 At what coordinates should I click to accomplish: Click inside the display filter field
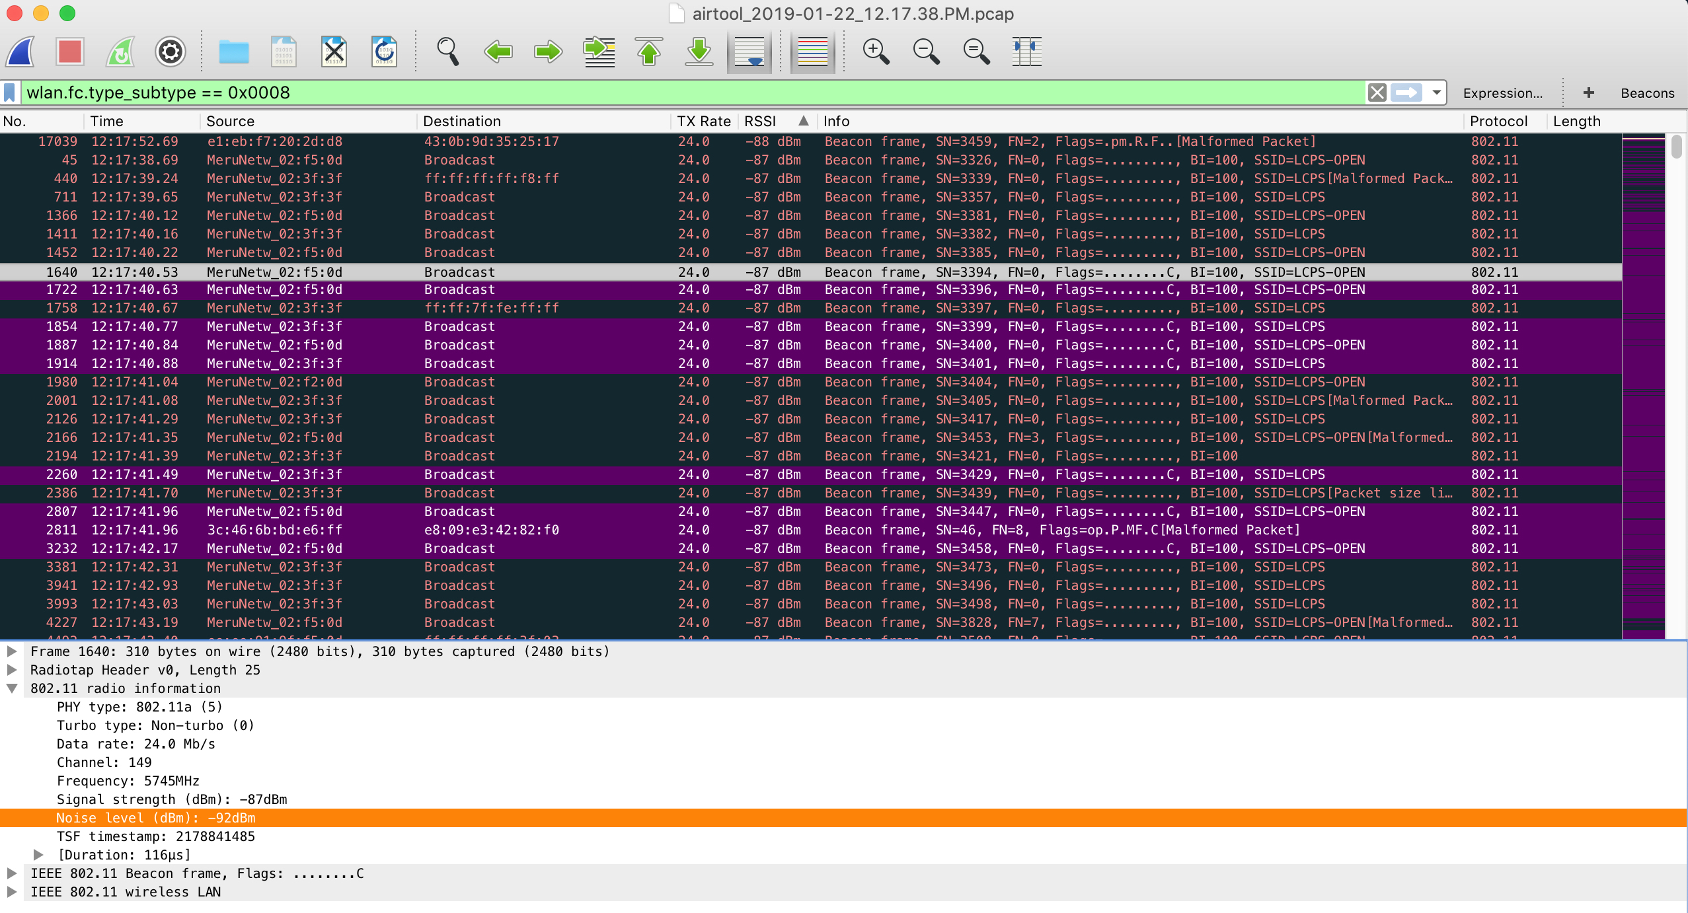click(x=661, y=92)
